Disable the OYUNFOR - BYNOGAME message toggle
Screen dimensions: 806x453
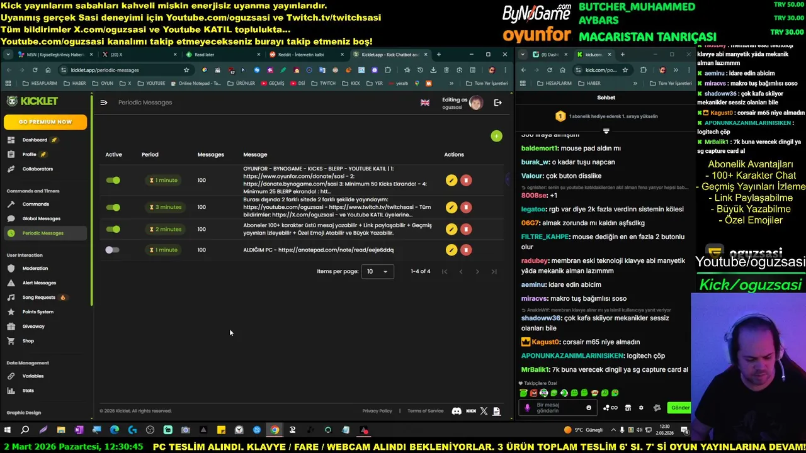[113, 181]
